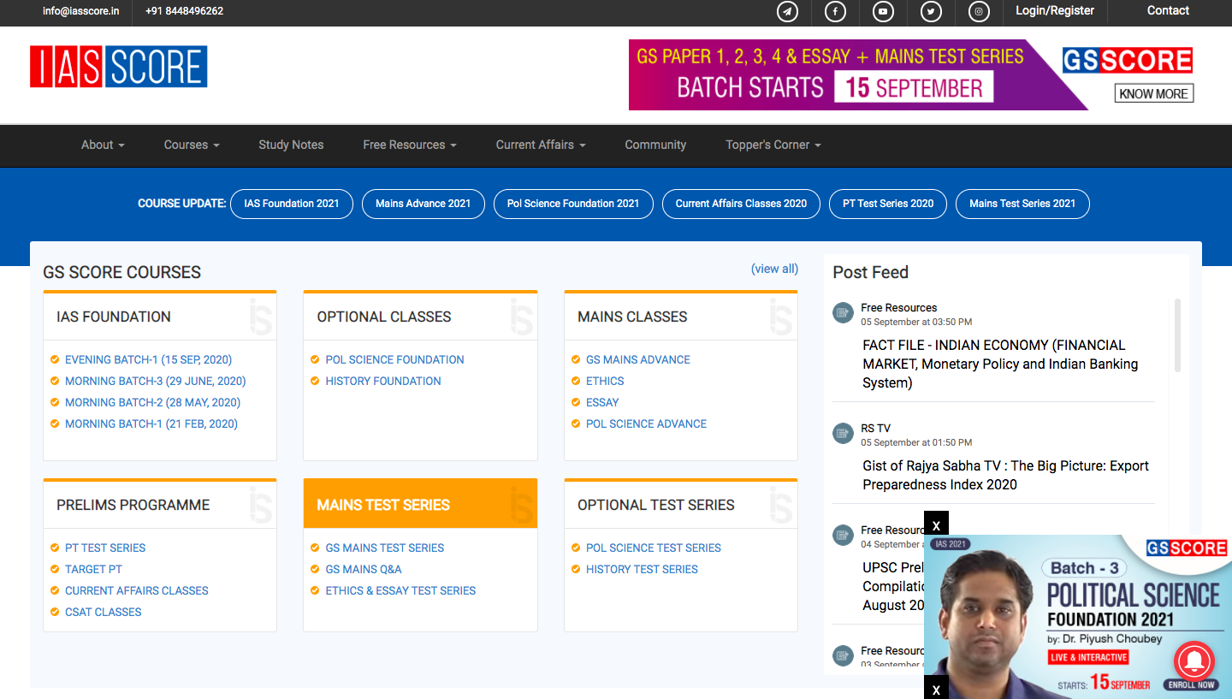This screenshot has height=699, width=1232.
Task: Close the Political Science popup using the top x
Action: tap(936, 524)
